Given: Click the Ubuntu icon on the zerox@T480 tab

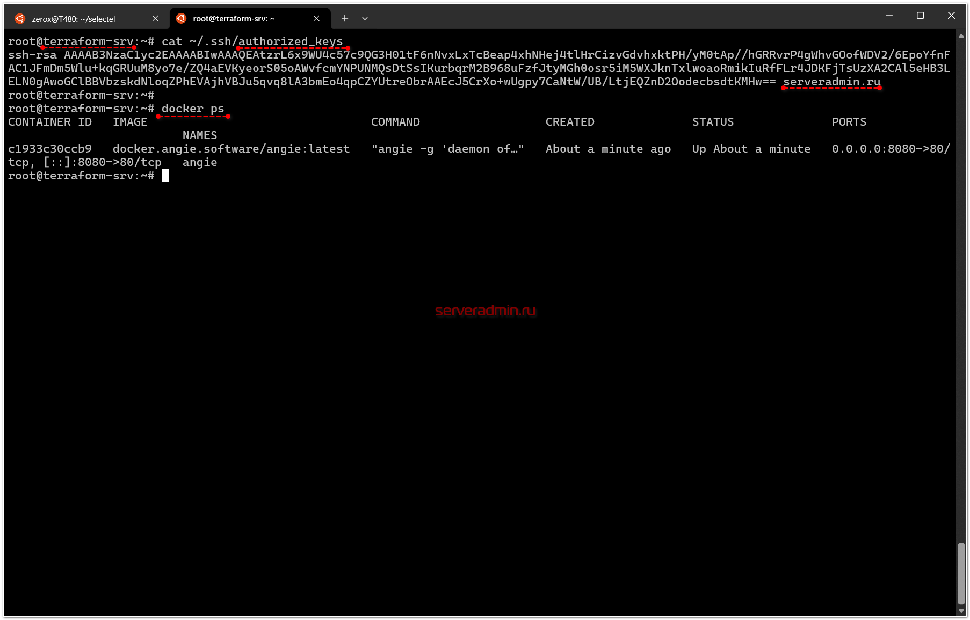Looking at the screenshot, I should [20, 19].
